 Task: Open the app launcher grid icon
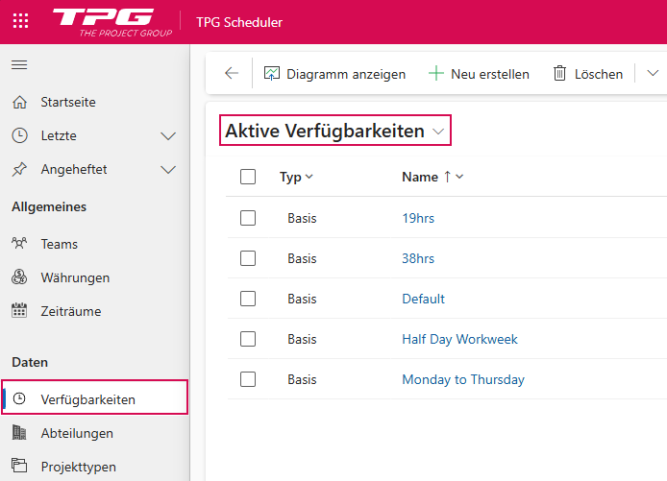click(20, 20)
